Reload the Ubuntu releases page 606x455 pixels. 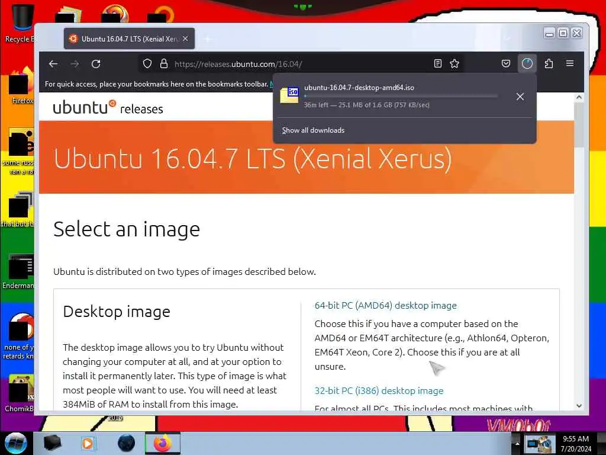tap(96, 64)
